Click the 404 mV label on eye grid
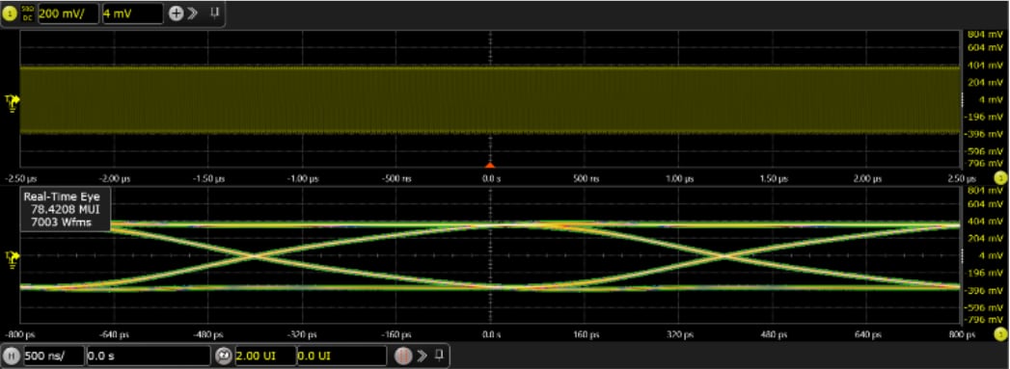The width and height of the screenshot is (1010, 369). pos(986,222)
